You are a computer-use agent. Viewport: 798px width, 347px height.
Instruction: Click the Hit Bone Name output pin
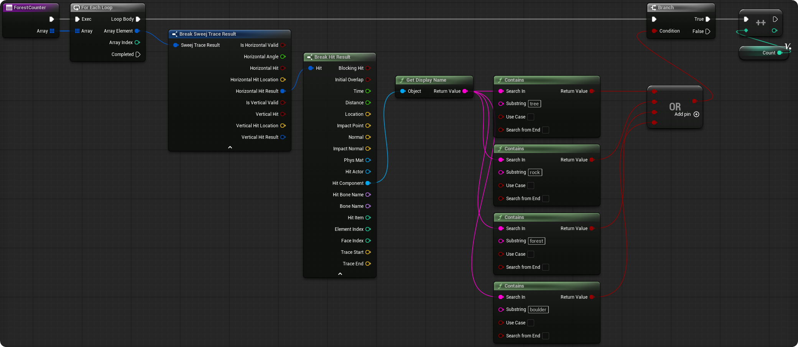(368, 195)
